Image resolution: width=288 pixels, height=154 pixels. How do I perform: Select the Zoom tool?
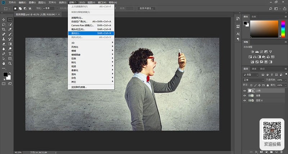(10, 64)
